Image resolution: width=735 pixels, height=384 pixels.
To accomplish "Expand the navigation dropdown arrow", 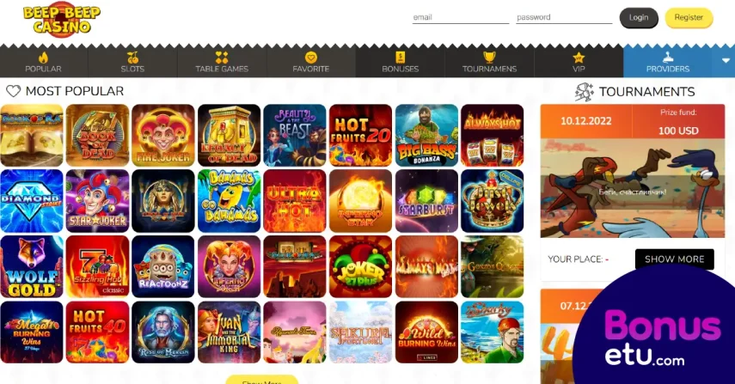I will pyautogui.click(x=726, y=61).
